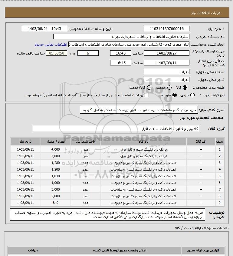This screenshot has height=256, width=233.
Task: Click the remaining time counter 05:53:50
Action: coord(57,53)
